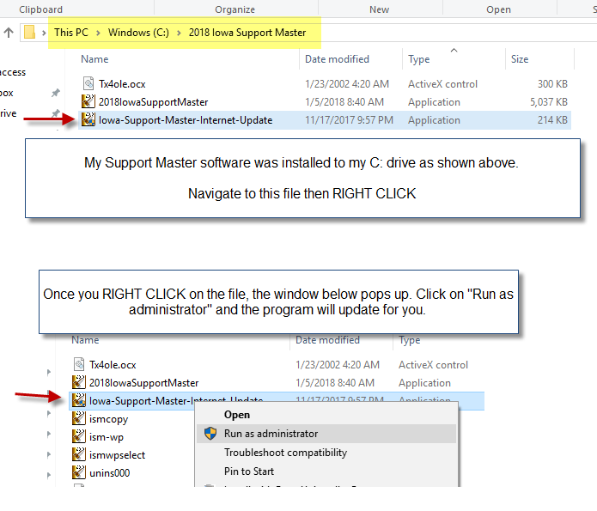Click the 11/17/2017 9:57 PM date in upper list
Image resolution: width=597 pixels, height=511 pixels.
[349, 120]
